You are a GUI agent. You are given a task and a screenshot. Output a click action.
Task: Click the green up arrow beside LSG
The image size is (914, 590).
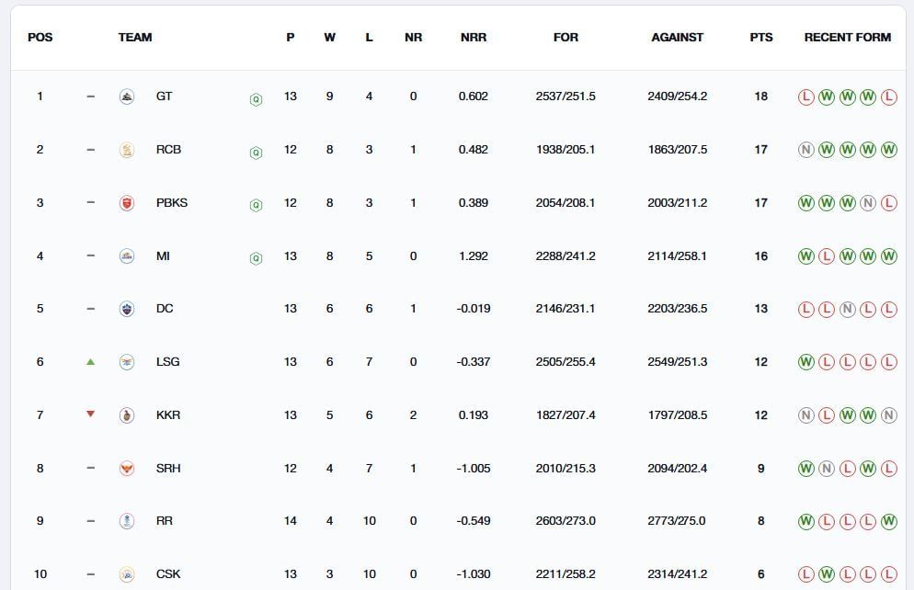(90, 362)
